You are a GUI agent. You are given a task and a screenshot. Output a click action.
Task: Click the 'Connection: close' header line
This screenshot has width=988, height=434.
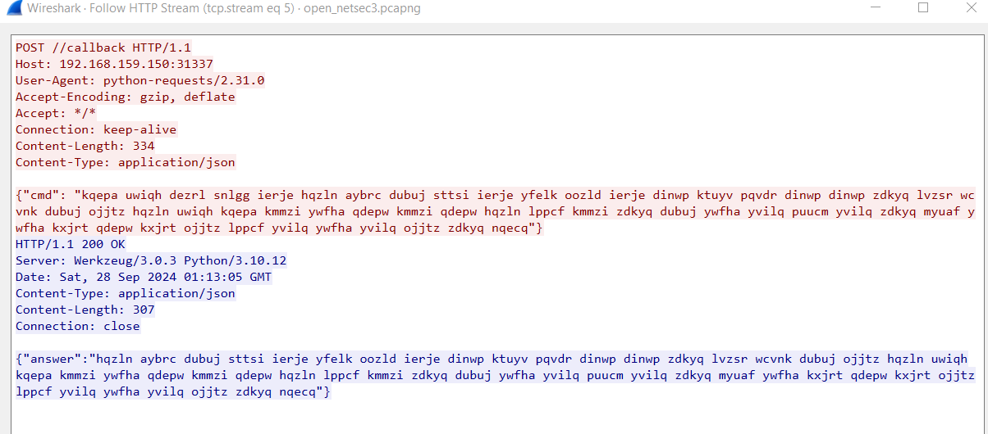tap(78, 326)
